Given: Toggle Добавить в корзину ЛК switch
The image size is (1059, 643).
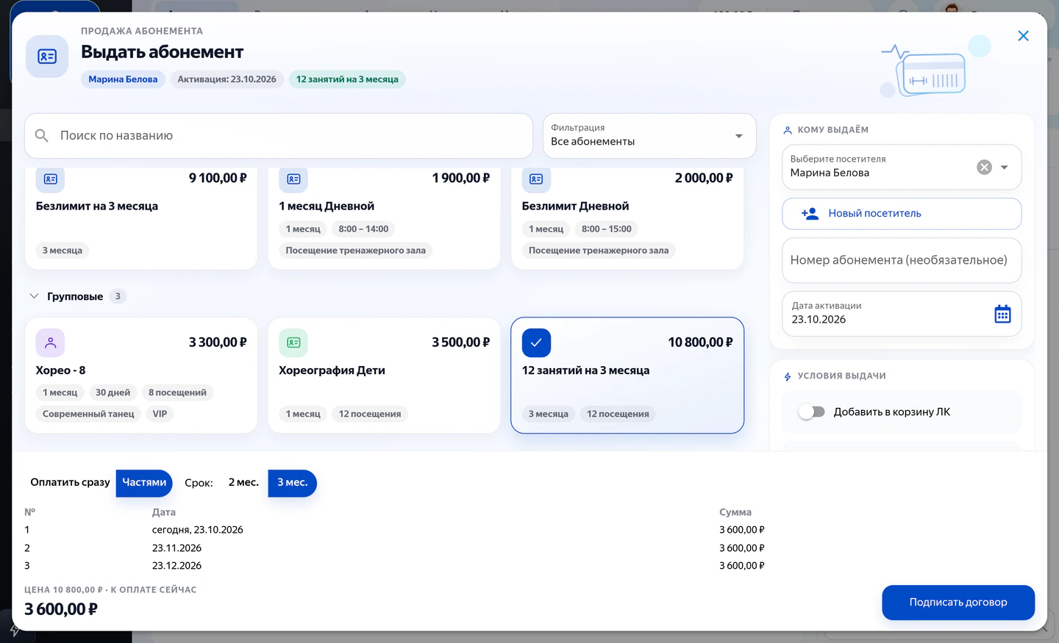Looking at the screenshot, I should pyautogui.click(x=812, y=412).
